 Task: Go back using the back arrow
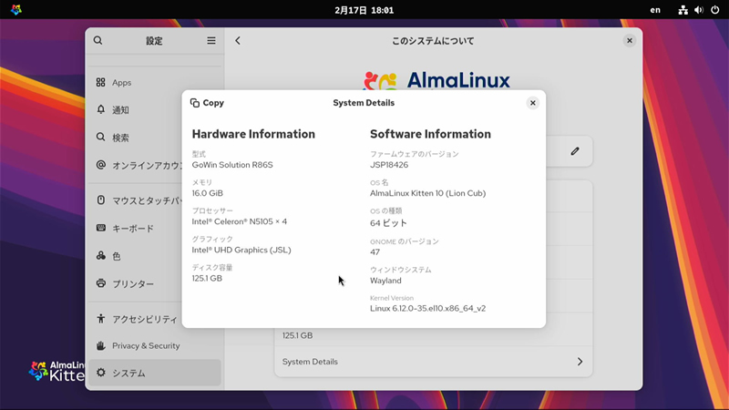[x=238, y=41]
